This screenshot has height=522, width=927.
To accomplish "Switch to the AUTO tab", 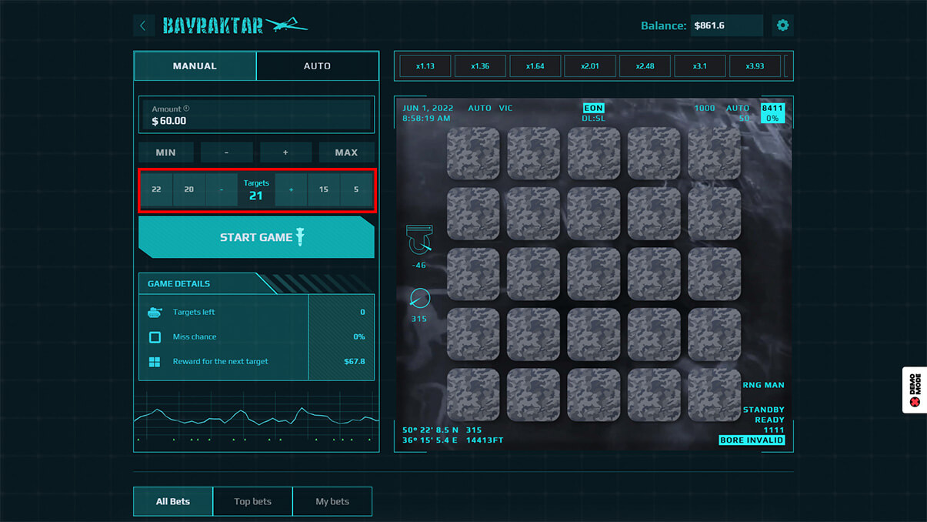I will (x=317, y=65).
